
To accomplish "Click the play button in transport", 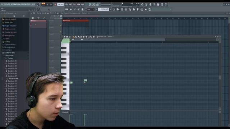I will click(x=47, y=5).
